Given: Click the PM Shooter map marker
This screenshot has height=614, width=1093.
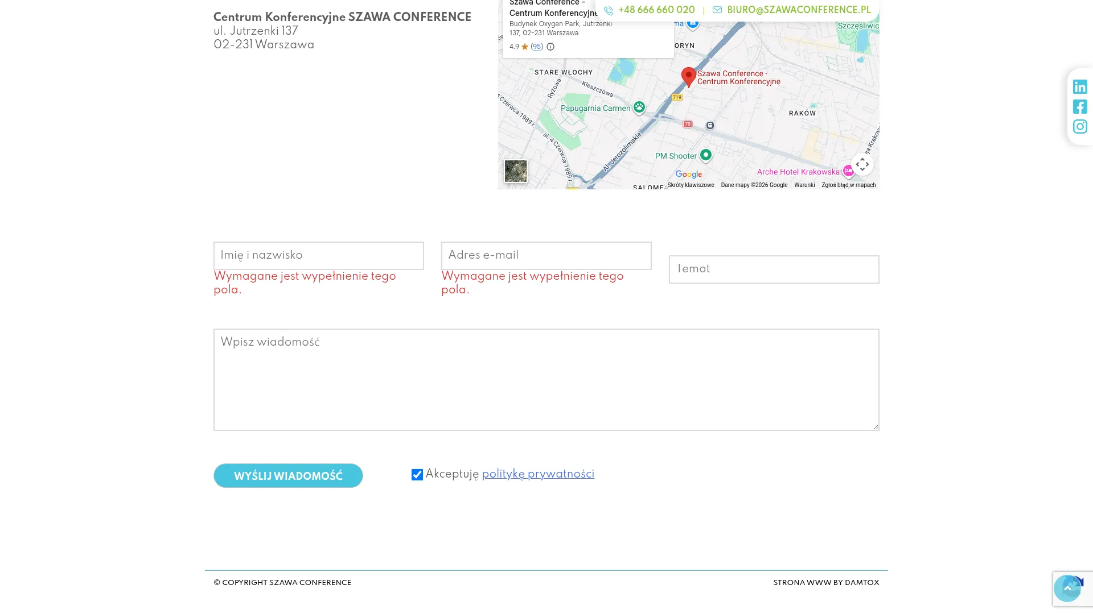Looking at the screenshot, I should 705,155.
